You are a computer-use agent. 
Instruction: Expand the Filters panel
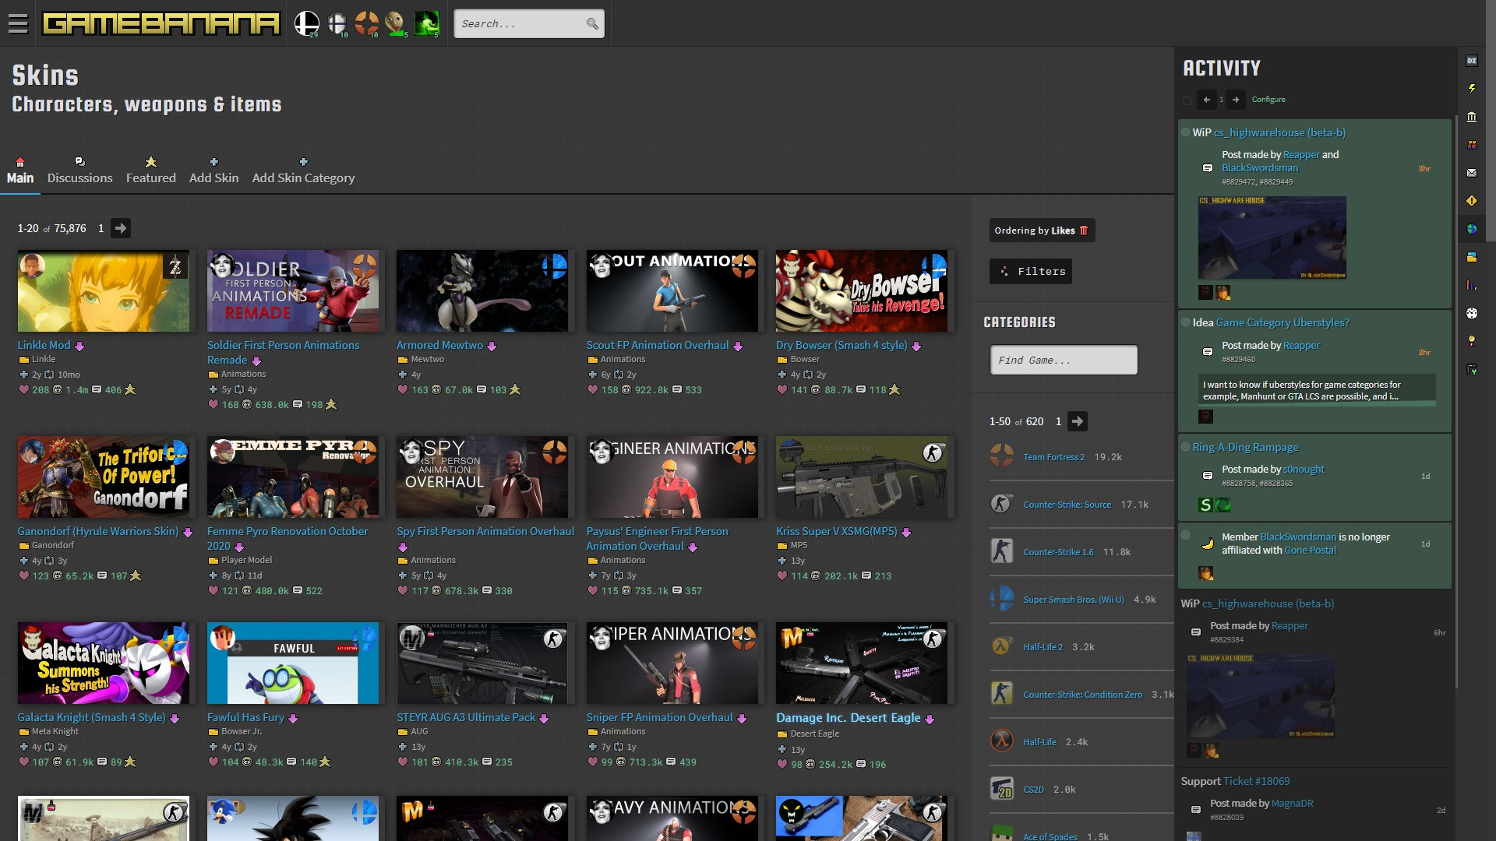pos(1030,271)
